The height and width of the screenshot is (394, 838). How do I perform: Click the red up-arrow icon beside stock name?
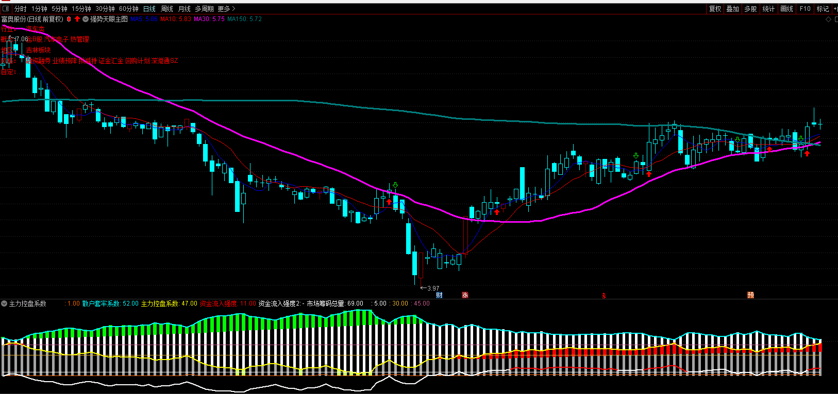(x=77, y=19)
